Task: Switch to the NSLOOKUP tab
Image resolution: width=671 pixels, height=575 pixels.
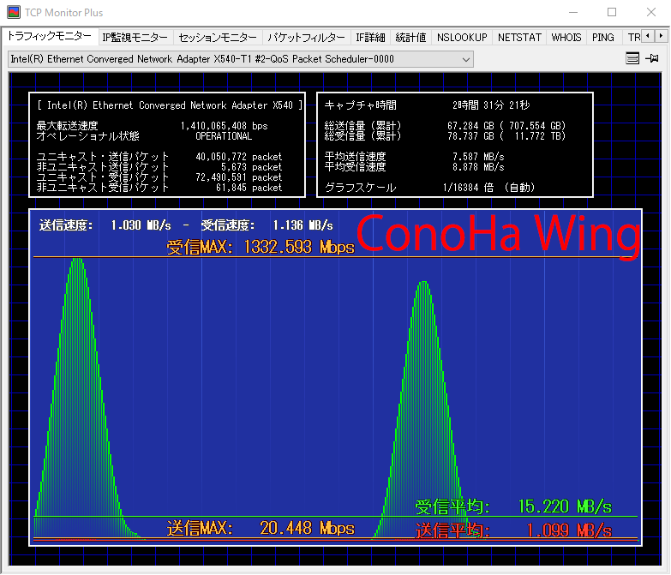Action: (x=461, y=38)
